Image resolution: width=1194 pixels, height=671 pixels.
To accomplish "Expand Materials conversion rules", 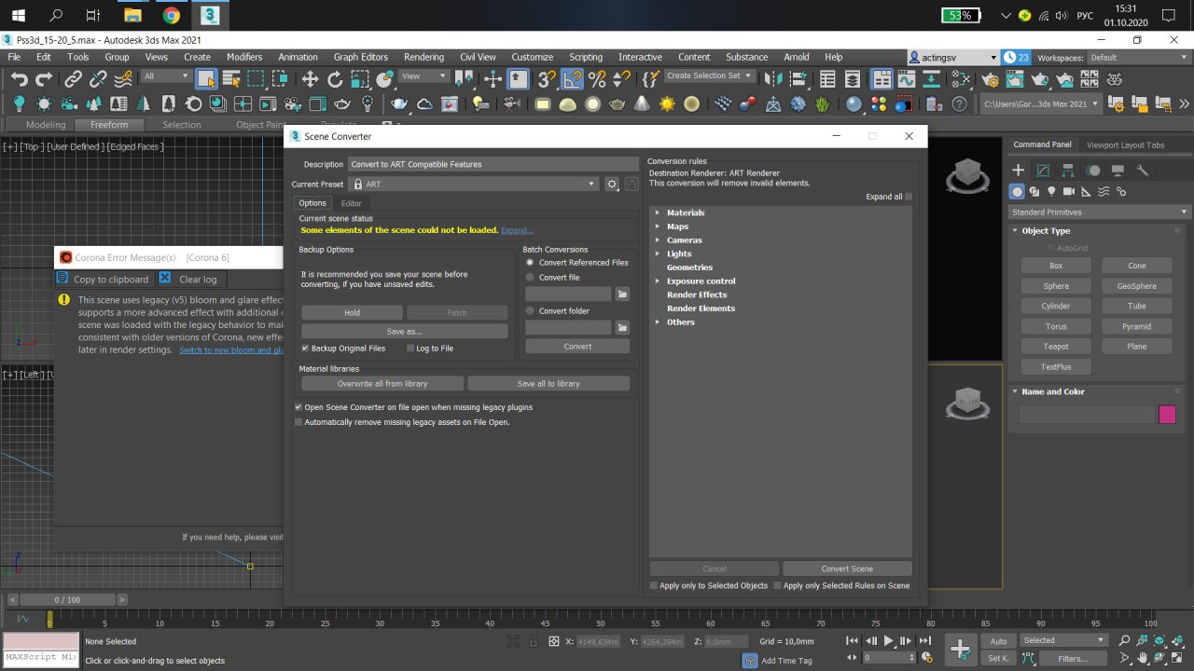I will tap(658, 212).
